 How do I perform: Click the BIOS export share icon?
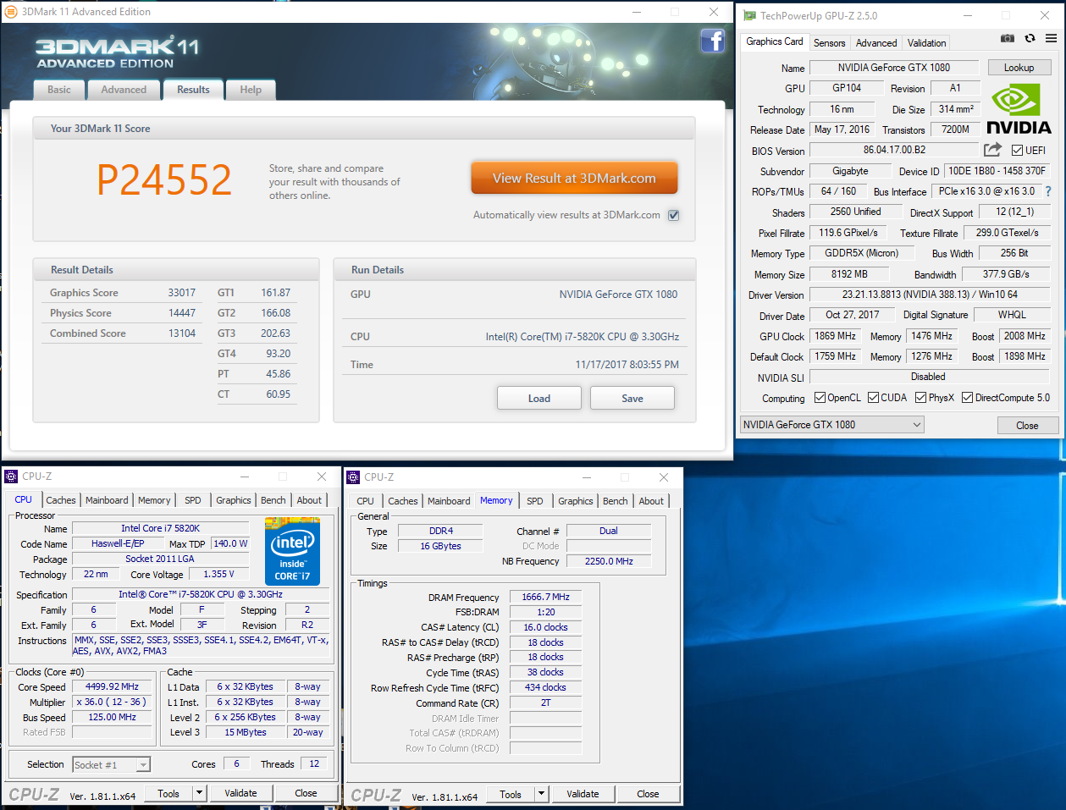click(992, 150)
